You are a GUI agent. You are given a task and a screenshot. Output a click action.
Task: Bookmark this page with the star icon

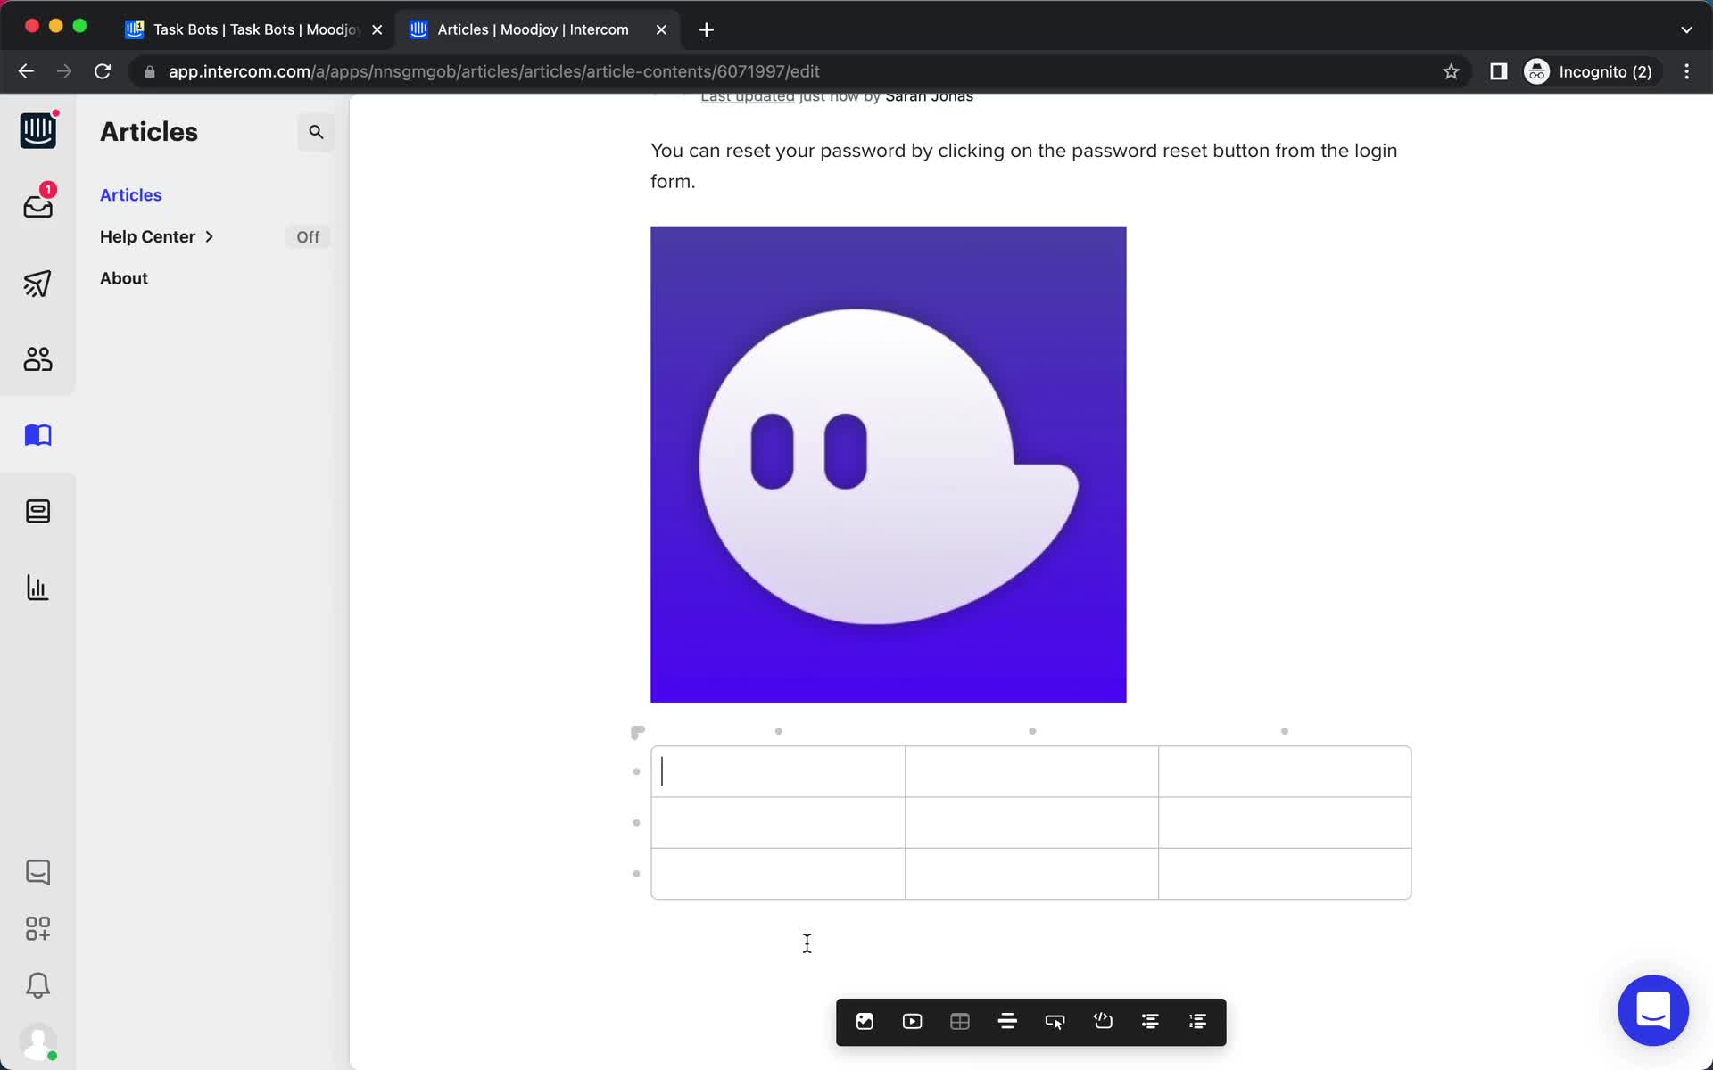(1451, 71)
